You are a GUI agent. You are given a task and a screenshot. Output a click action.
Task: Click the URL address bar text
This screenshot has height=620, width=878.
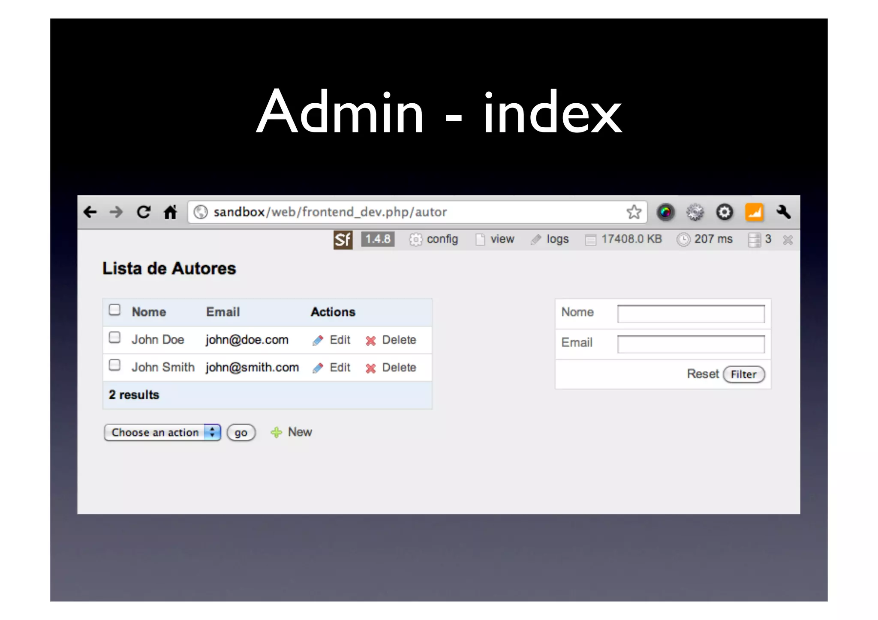tap(330, 212)
